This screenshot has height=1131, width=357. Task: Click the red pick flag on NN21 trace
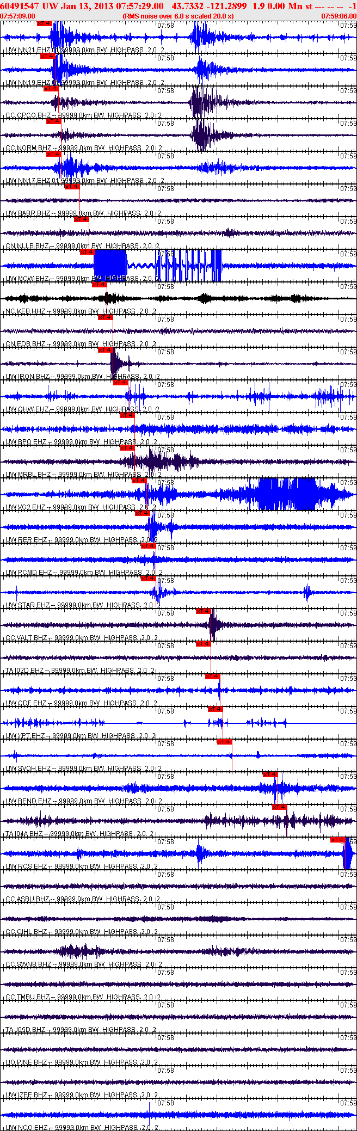[x=45, y=23]
